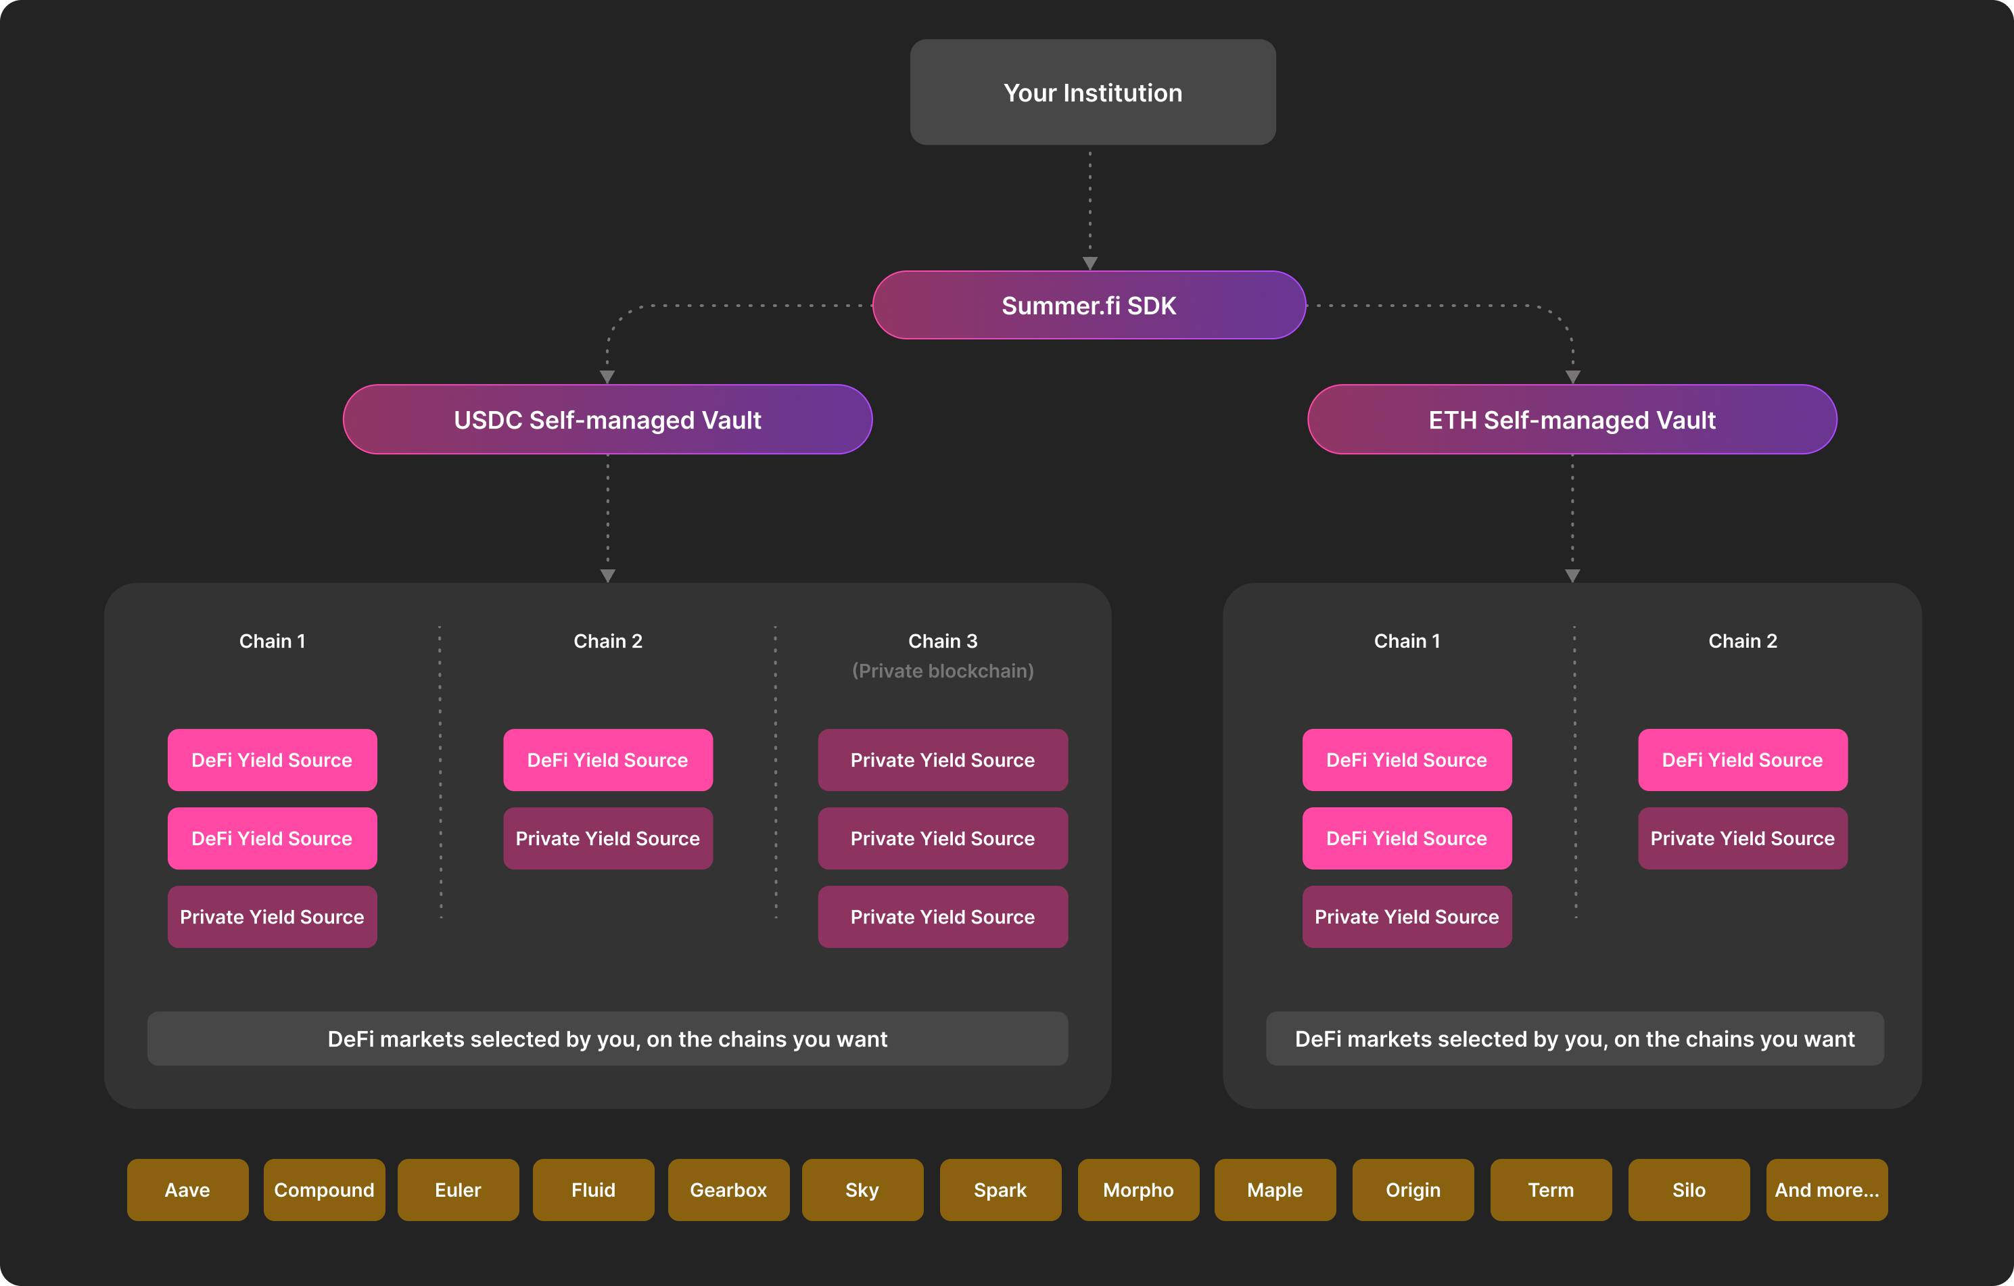Click the Term protocol tag

[x=1551, y=1189]
